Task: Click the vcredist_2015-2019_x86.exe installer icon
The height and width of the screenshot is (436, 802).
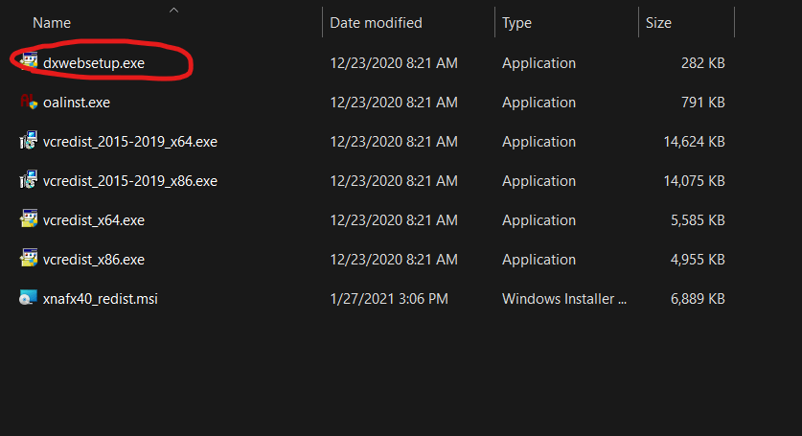Action: click(29, 180)
